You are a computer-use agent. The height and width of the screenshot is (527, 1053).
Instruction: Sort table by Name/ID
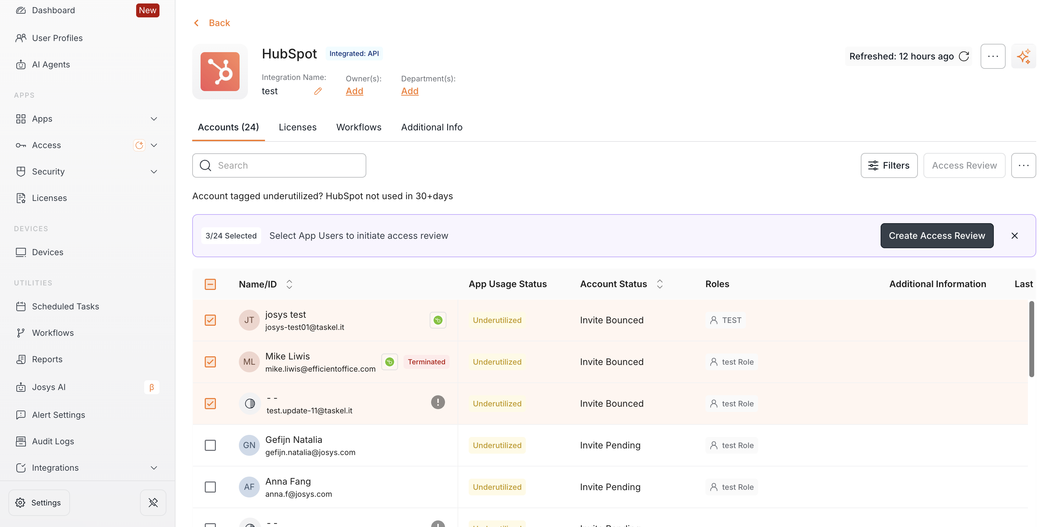point(289,284)
